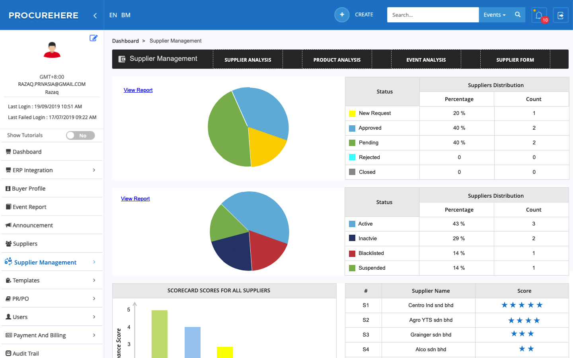Click the magnifier search icon
This screenshot has height=358, width=573.
click(x=517, y=15)
